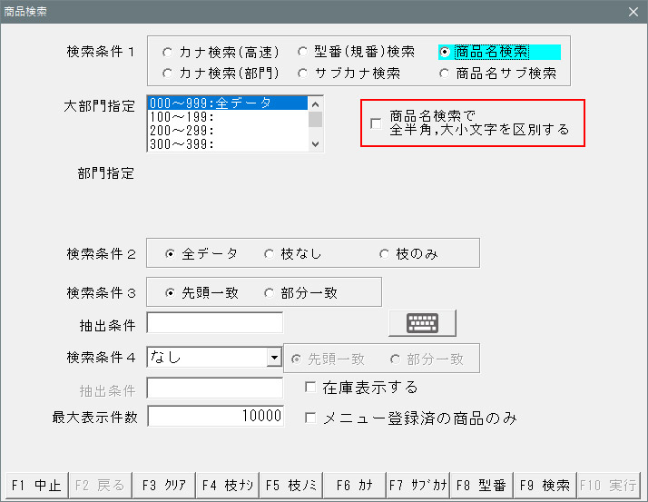Open the 検索条件4 dropdown showing なし
648x502 pixels.
[x=273, y=358]
